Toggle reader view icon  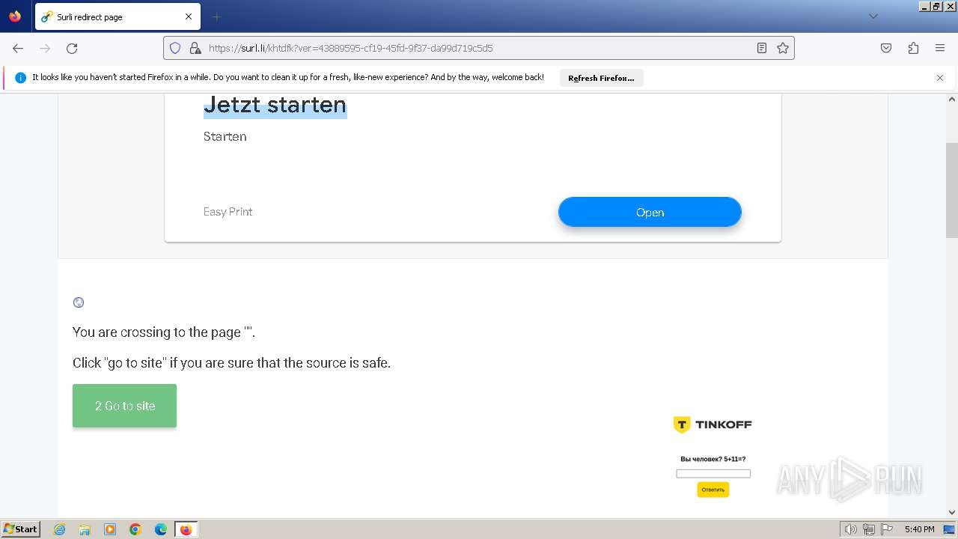pos(762,48)
